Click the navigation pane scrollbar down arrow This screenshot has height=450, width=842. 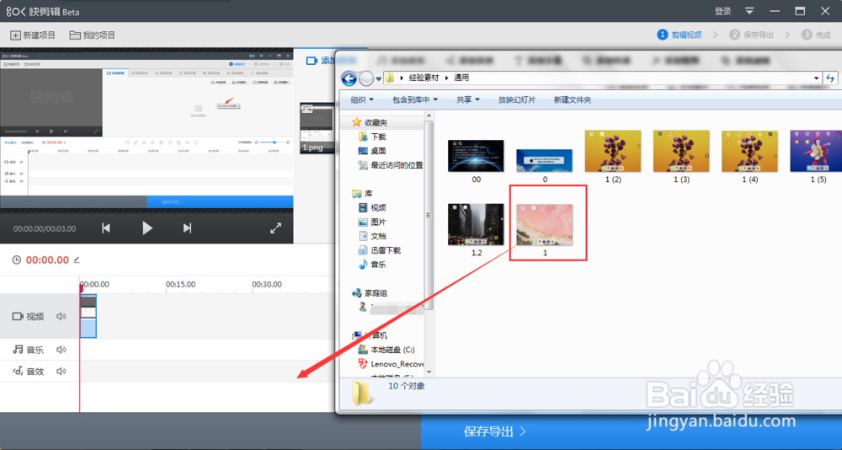(429, 372)
